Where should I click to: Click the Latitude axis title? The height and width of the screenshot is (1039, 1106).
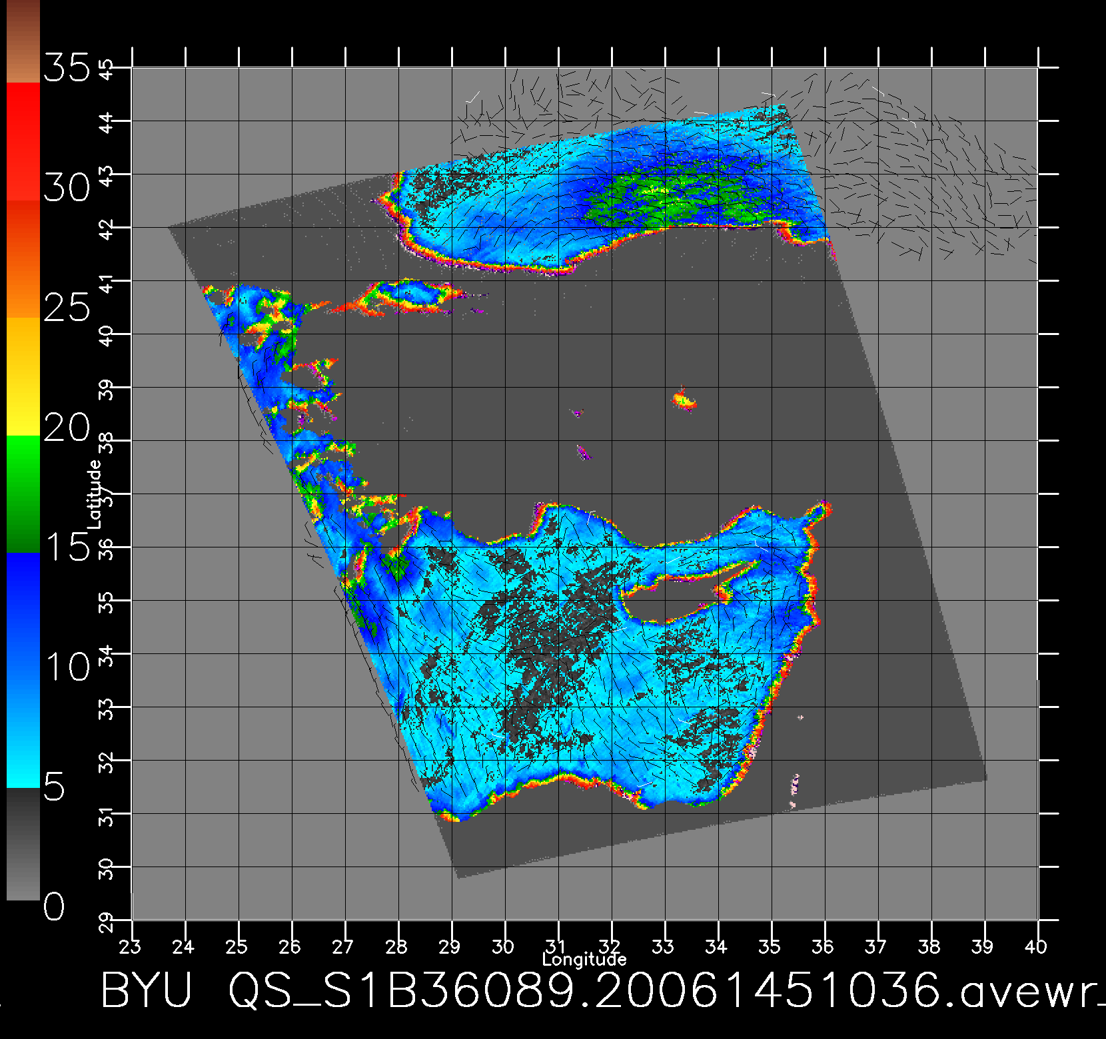click(x=95, y=494)
